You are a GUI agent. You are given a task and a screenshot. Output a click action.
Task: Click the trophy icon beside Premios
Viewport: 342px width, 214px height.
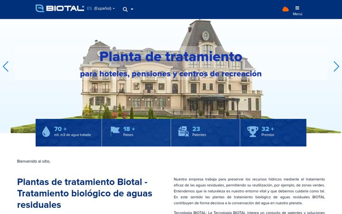click(253, 131)
